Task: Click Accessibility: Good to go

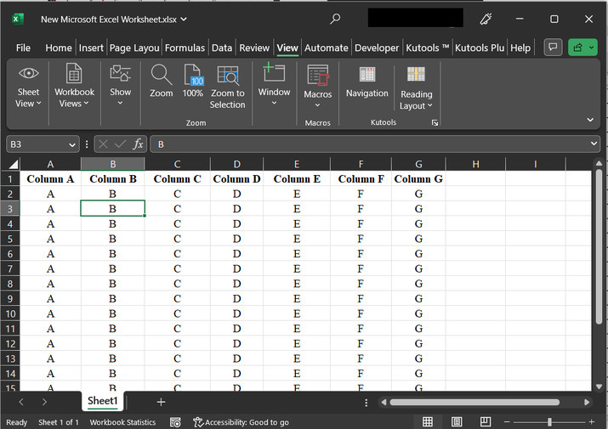Action: [x=241, y=422]
